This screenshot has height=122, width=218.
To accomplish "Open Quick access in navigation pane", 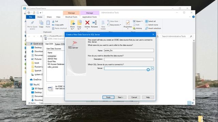I will click(36, 44).
